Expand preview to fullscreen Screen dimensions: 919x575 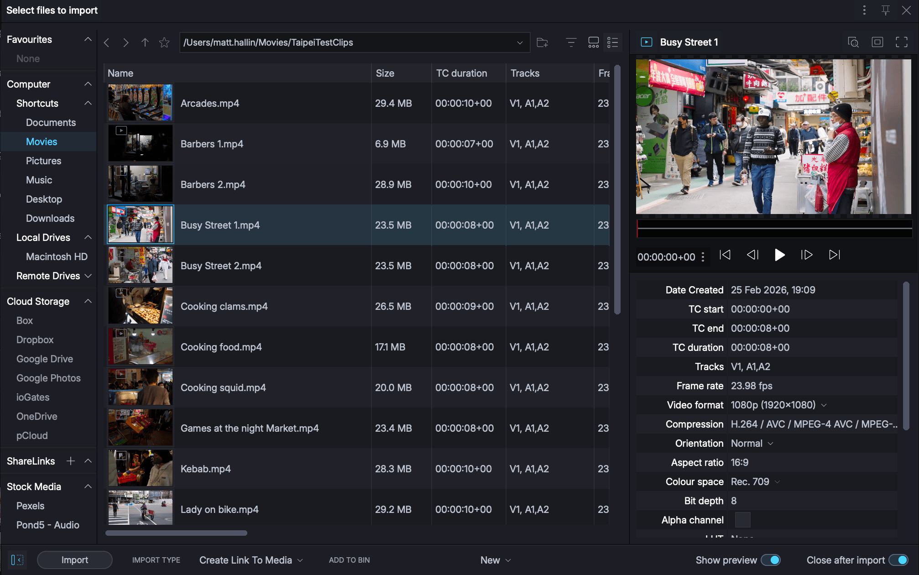pos(902,42)
